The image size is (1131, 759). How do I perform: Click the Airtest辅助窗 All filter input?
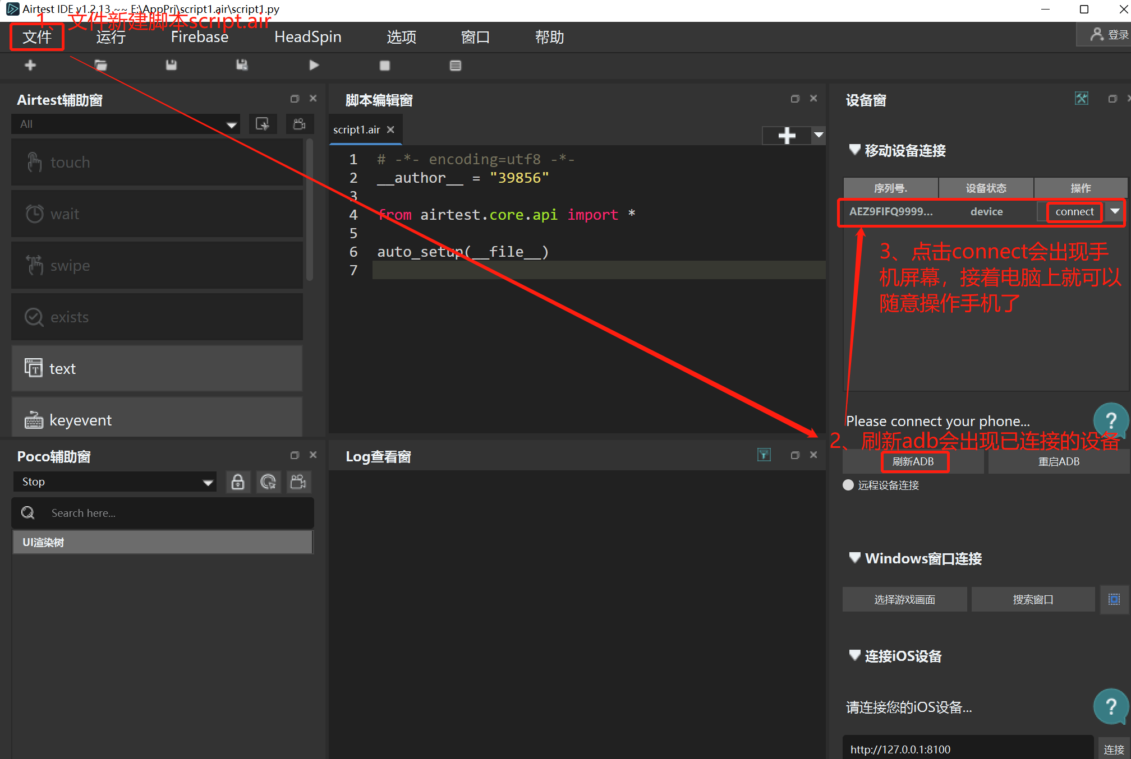coord(127,124)
